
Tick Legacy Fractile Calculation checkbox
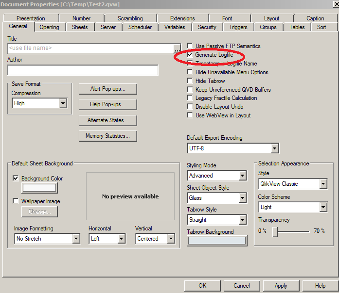190,98
